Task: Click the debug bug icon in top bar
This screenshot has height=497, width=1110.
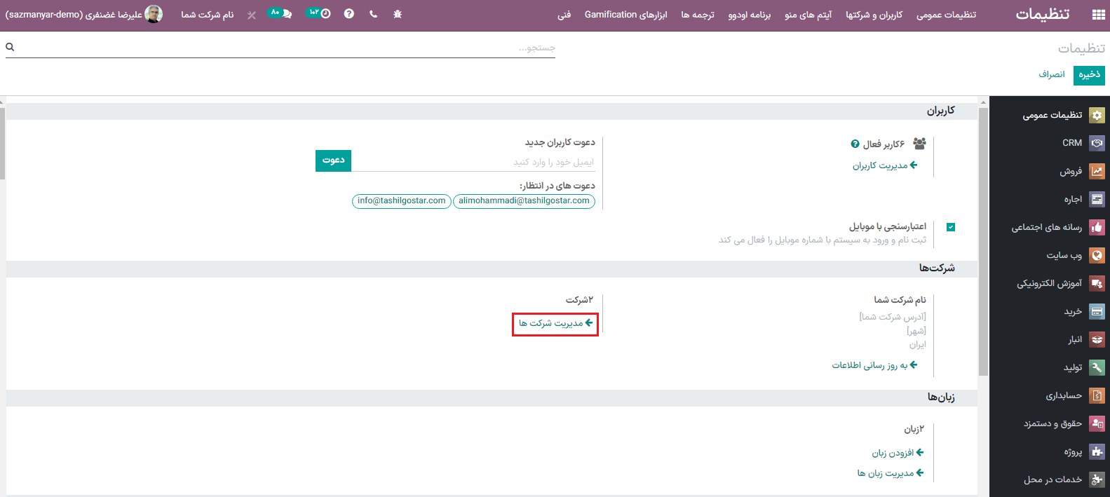Action: point(398,14)
